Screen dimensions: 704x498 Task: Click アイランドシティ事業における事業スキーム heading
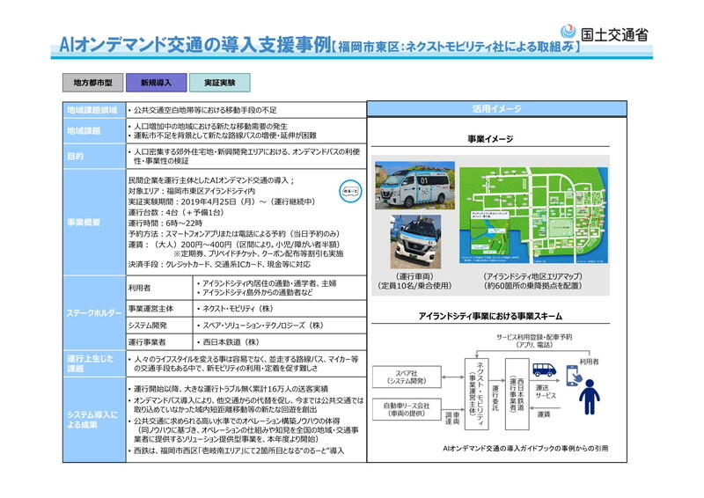[x=490, y=316]
